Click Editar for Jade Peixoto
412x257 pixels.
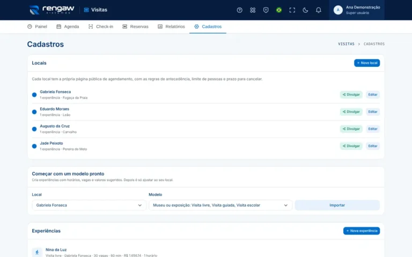(373, 146)
